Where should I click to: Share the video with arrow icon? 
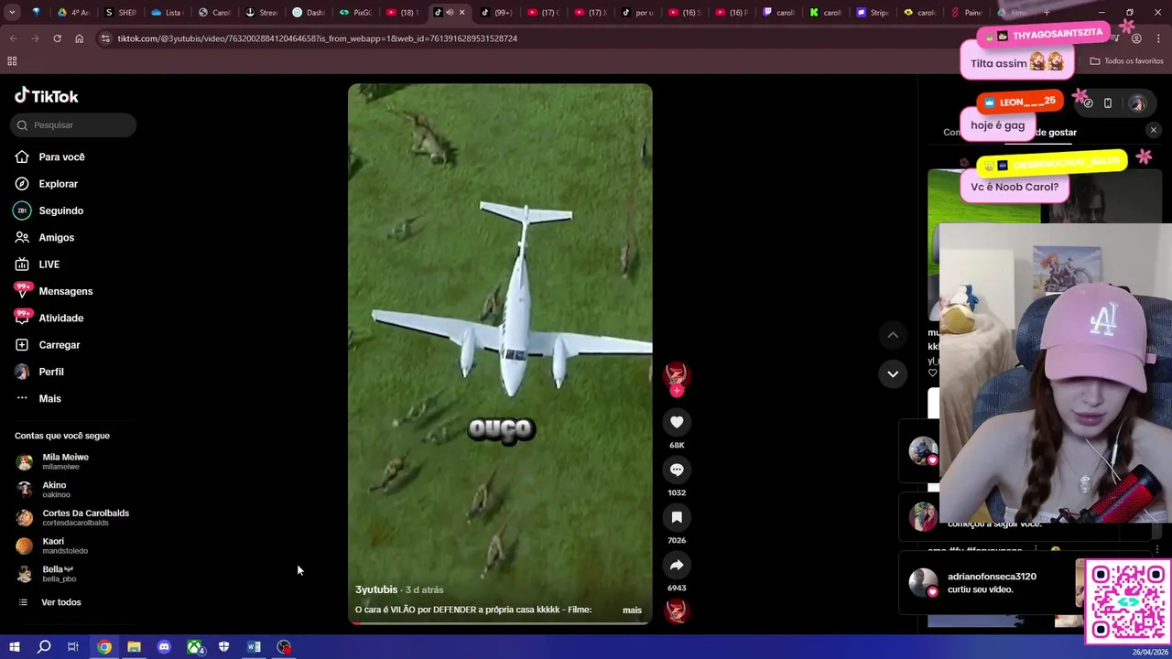click(x=677, y=565)
